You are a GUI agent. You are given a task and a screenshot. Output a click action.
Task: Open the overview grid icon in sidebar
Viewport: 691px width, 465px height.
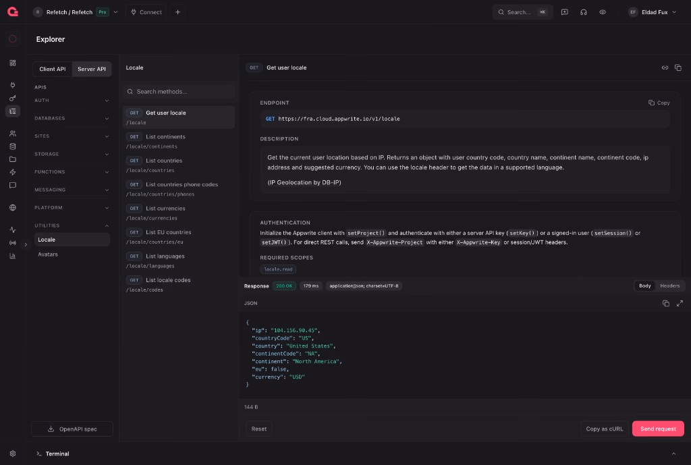[13, 63]
